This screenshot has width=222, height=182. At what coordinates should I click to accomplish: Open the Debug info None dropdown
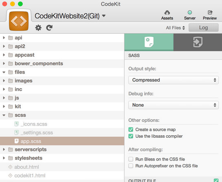click(x=174, y=105)
